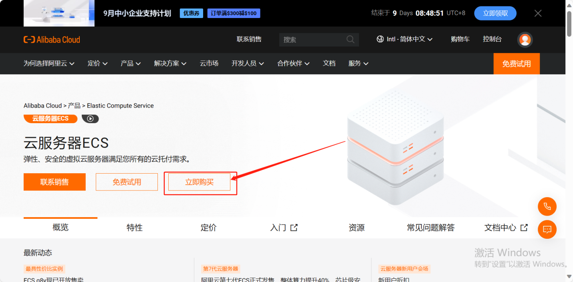Select the 定价 tab below the hero
Screen dimensions: 573x282
click(x=208, y=228)
